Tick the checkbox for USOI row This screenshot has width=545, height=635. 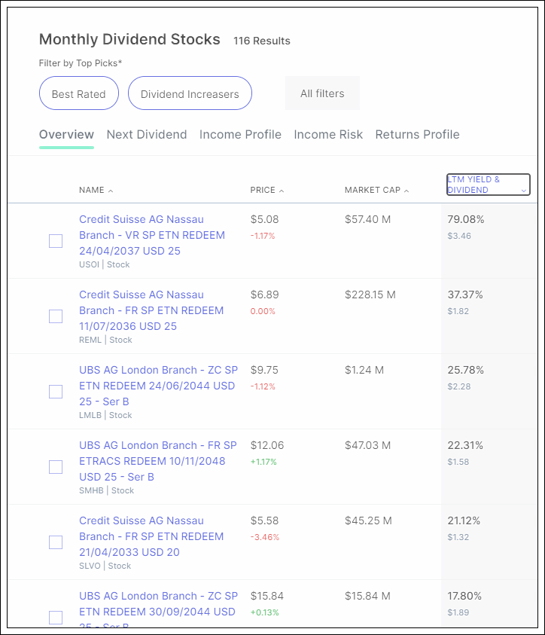[x=56, y=241]
